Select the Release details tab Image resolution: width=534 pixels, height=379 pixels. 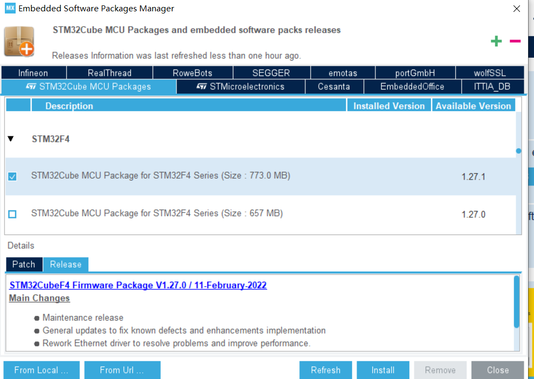point(66,264)
